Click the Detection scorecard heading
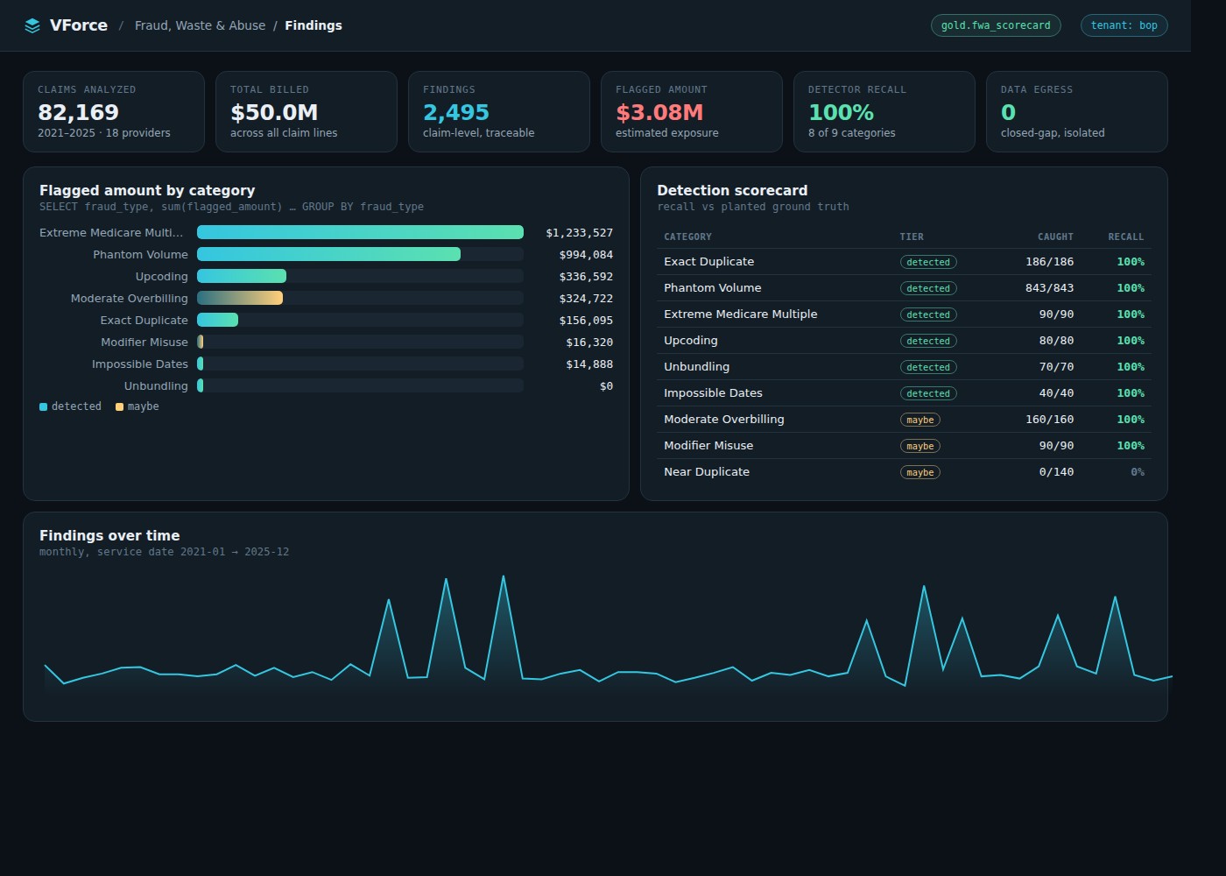The width and height of the screenshot is (1226, 876). (732, 190)
